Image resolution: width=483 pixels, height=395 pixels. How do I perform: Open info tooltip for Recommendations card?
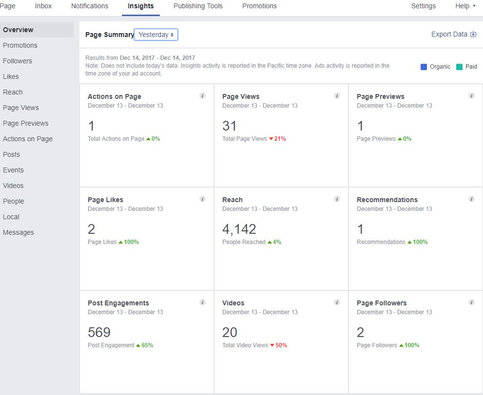click(x=471, y=199)
